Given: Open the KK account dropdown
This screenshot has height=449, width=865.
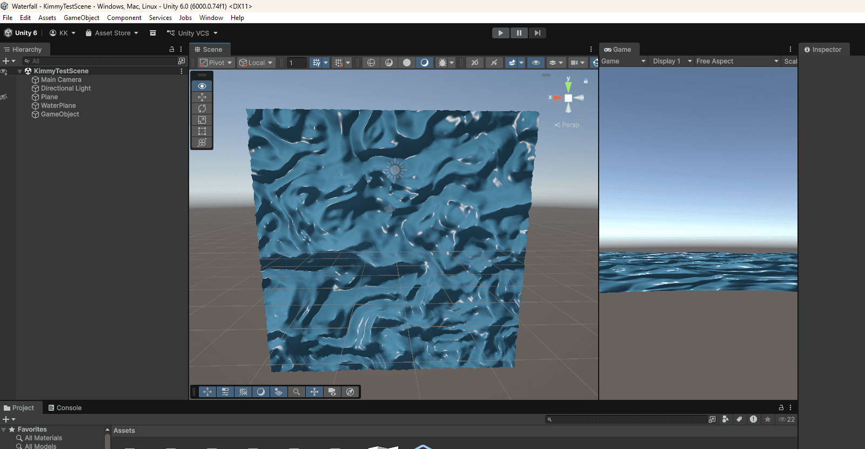Looking at the screenshot, I should click(x=63, y=33).
